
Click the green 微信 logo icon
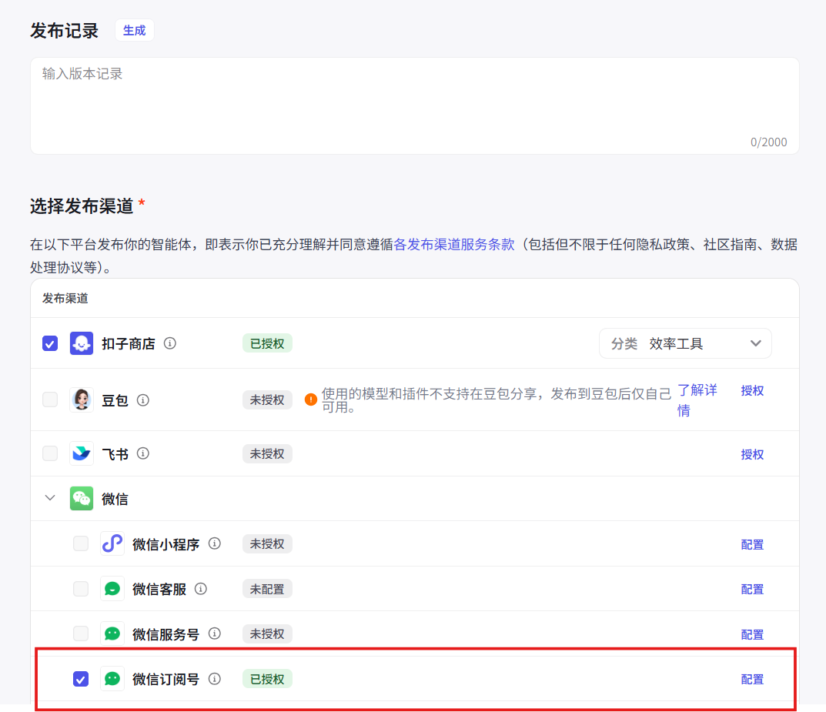[x=82, y=498]
